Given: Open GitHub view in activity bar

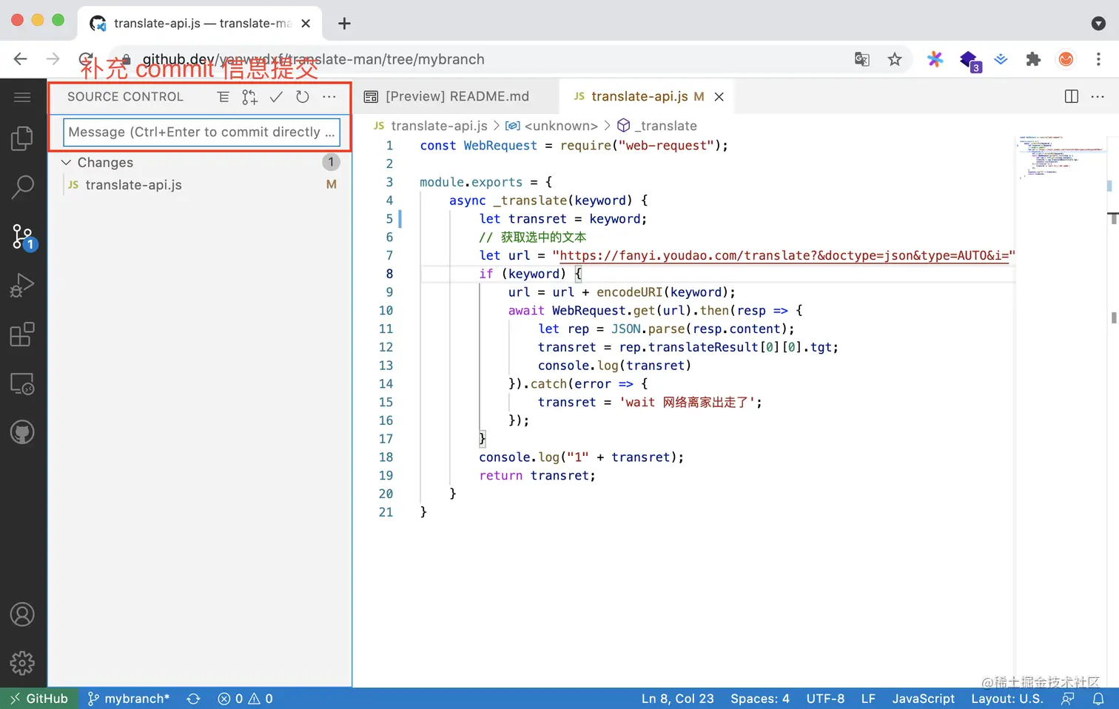Looking at the screenshot, I should 22,432.
